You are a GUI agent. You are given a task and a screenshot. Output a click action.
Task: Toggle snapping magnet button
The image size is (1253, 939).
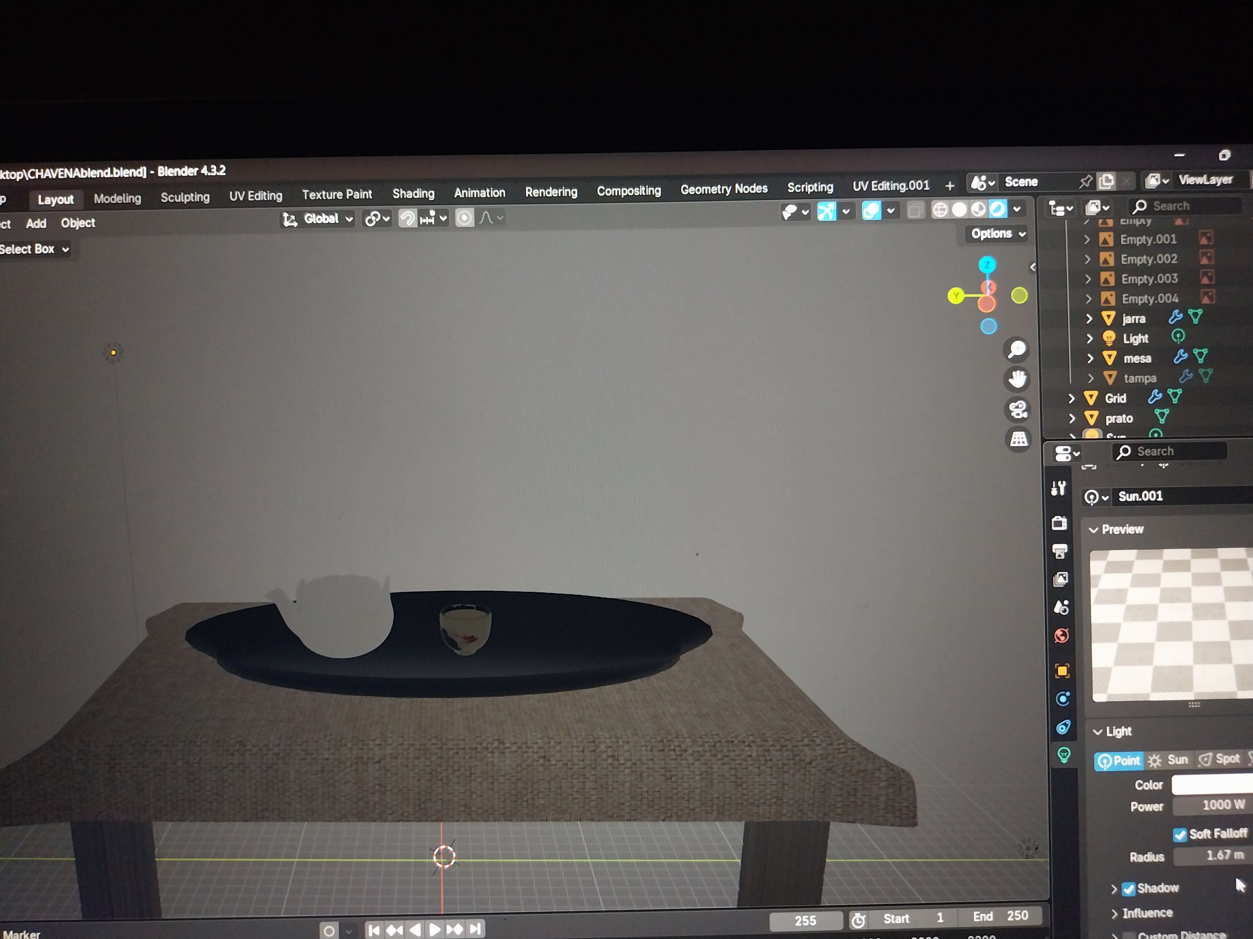click(x=407, y=218)
